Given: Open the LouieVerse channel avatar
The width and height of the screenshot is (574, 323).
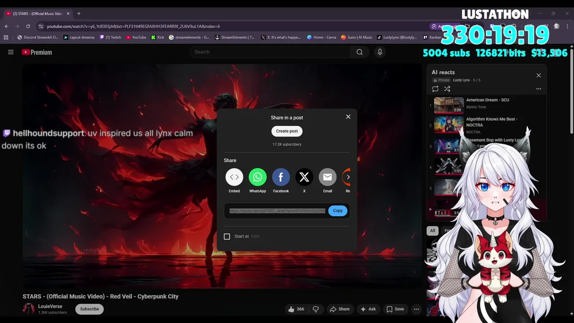Looking at the screenshot, I should (29, 309).
